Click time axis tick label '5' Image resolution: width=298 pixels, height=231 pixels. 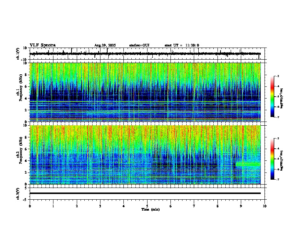(147, 206)
